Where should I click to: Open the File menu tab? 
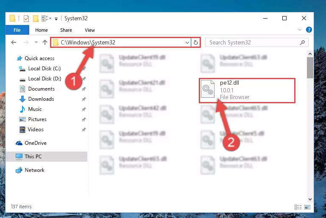(x=17, y=30)
